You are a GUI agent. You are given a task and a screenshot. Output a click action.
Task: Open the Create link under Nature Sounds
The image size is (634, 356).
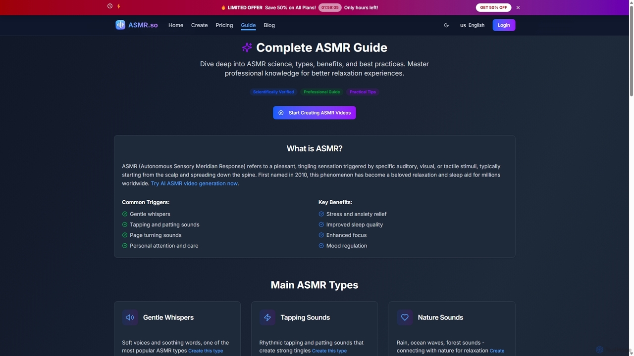coord(497,351)
